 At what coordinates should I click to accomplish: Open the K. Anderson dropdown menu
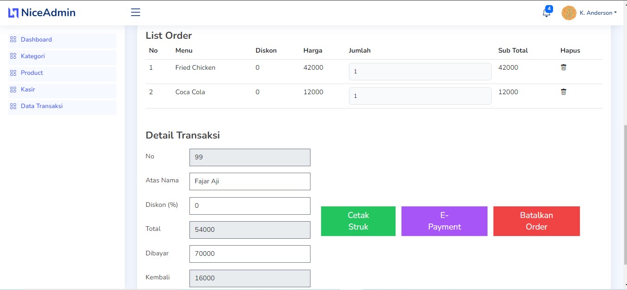[x=598, y=12]
